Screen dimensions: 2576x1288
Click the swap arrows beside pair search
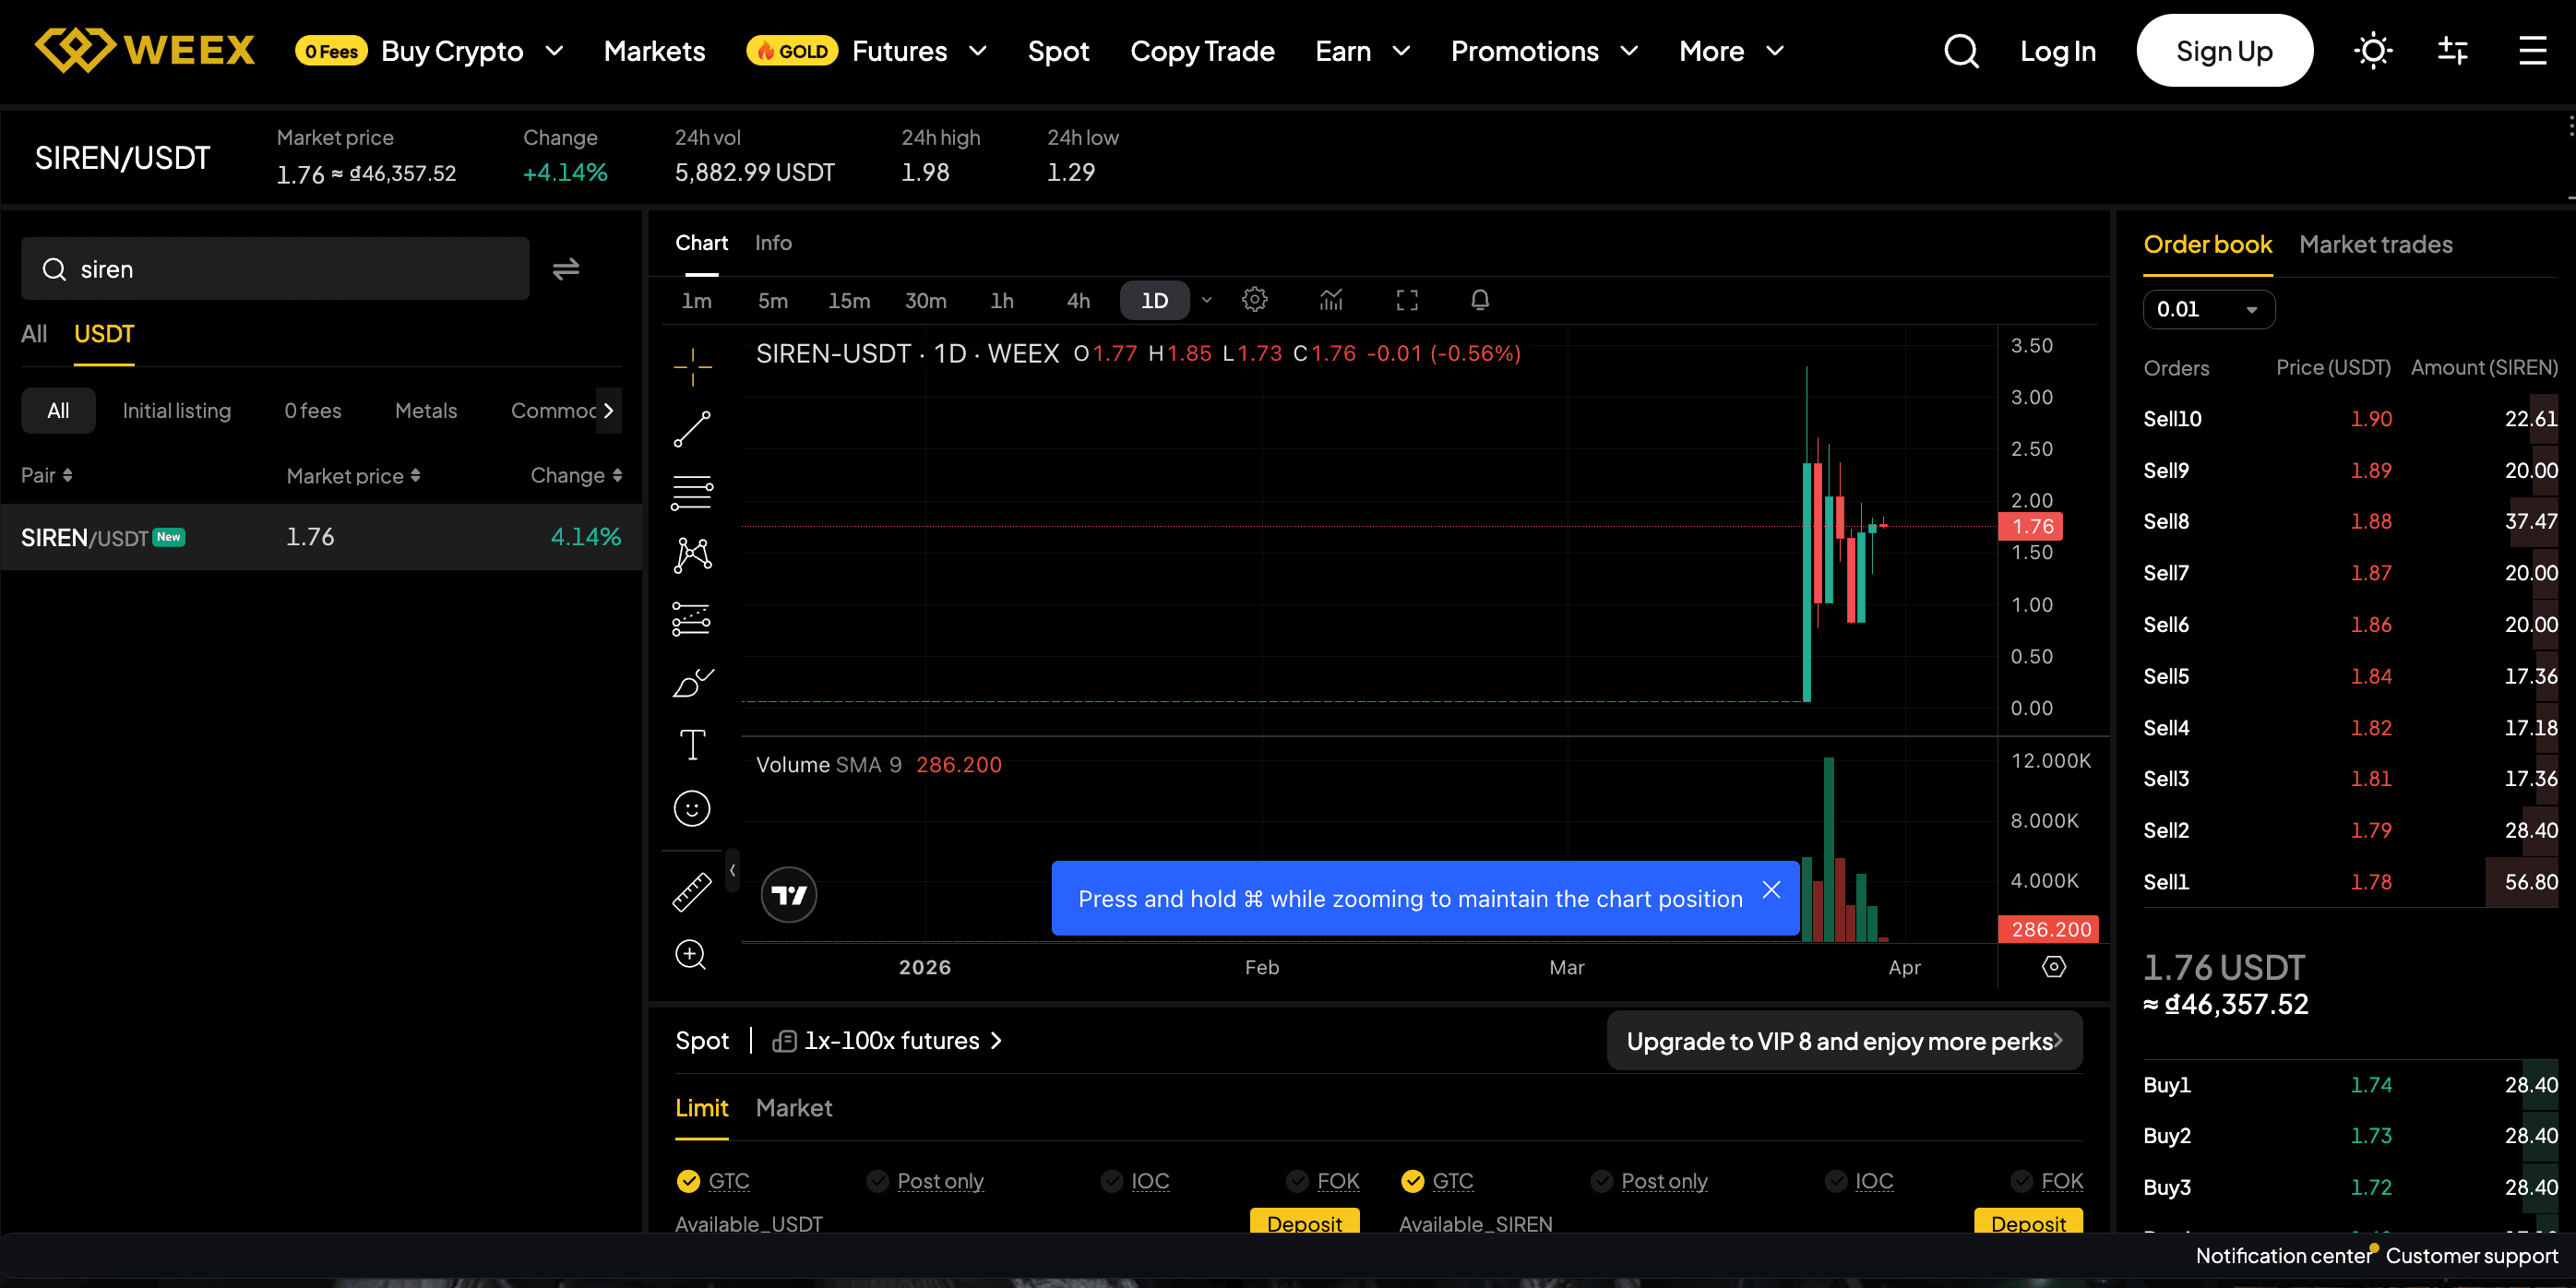(x=566, y=269)
